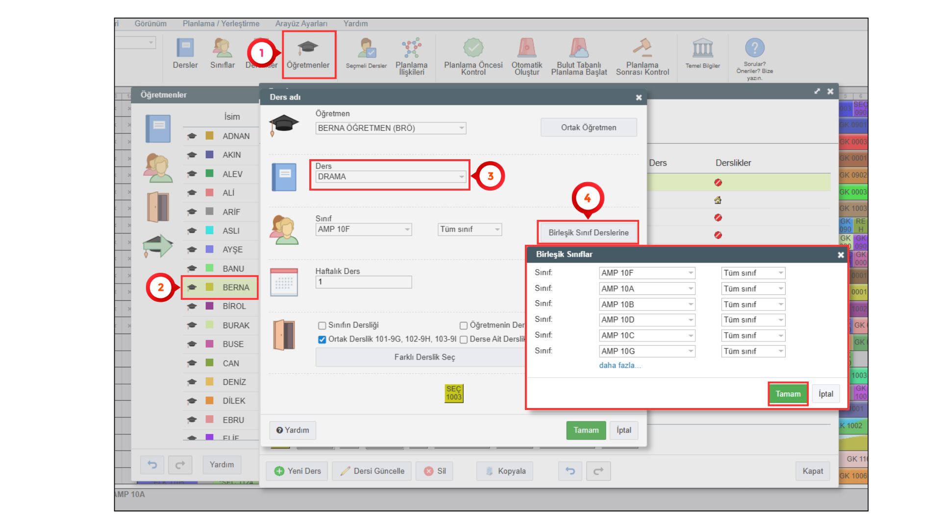Viewport: 941px width, 529px height.
Task: Uncheck Ortak Derslik checkbox
Action: click(x=322, y=339)
